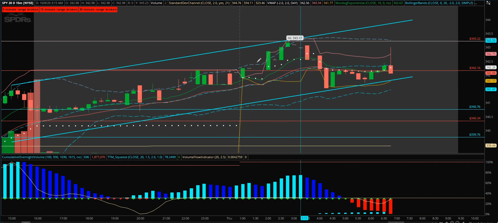The width and height of the screenshot is (498, 223).
Task: Click the date readout D: 10/8/20 3:15 AM
Action: [x=49, y=3]
